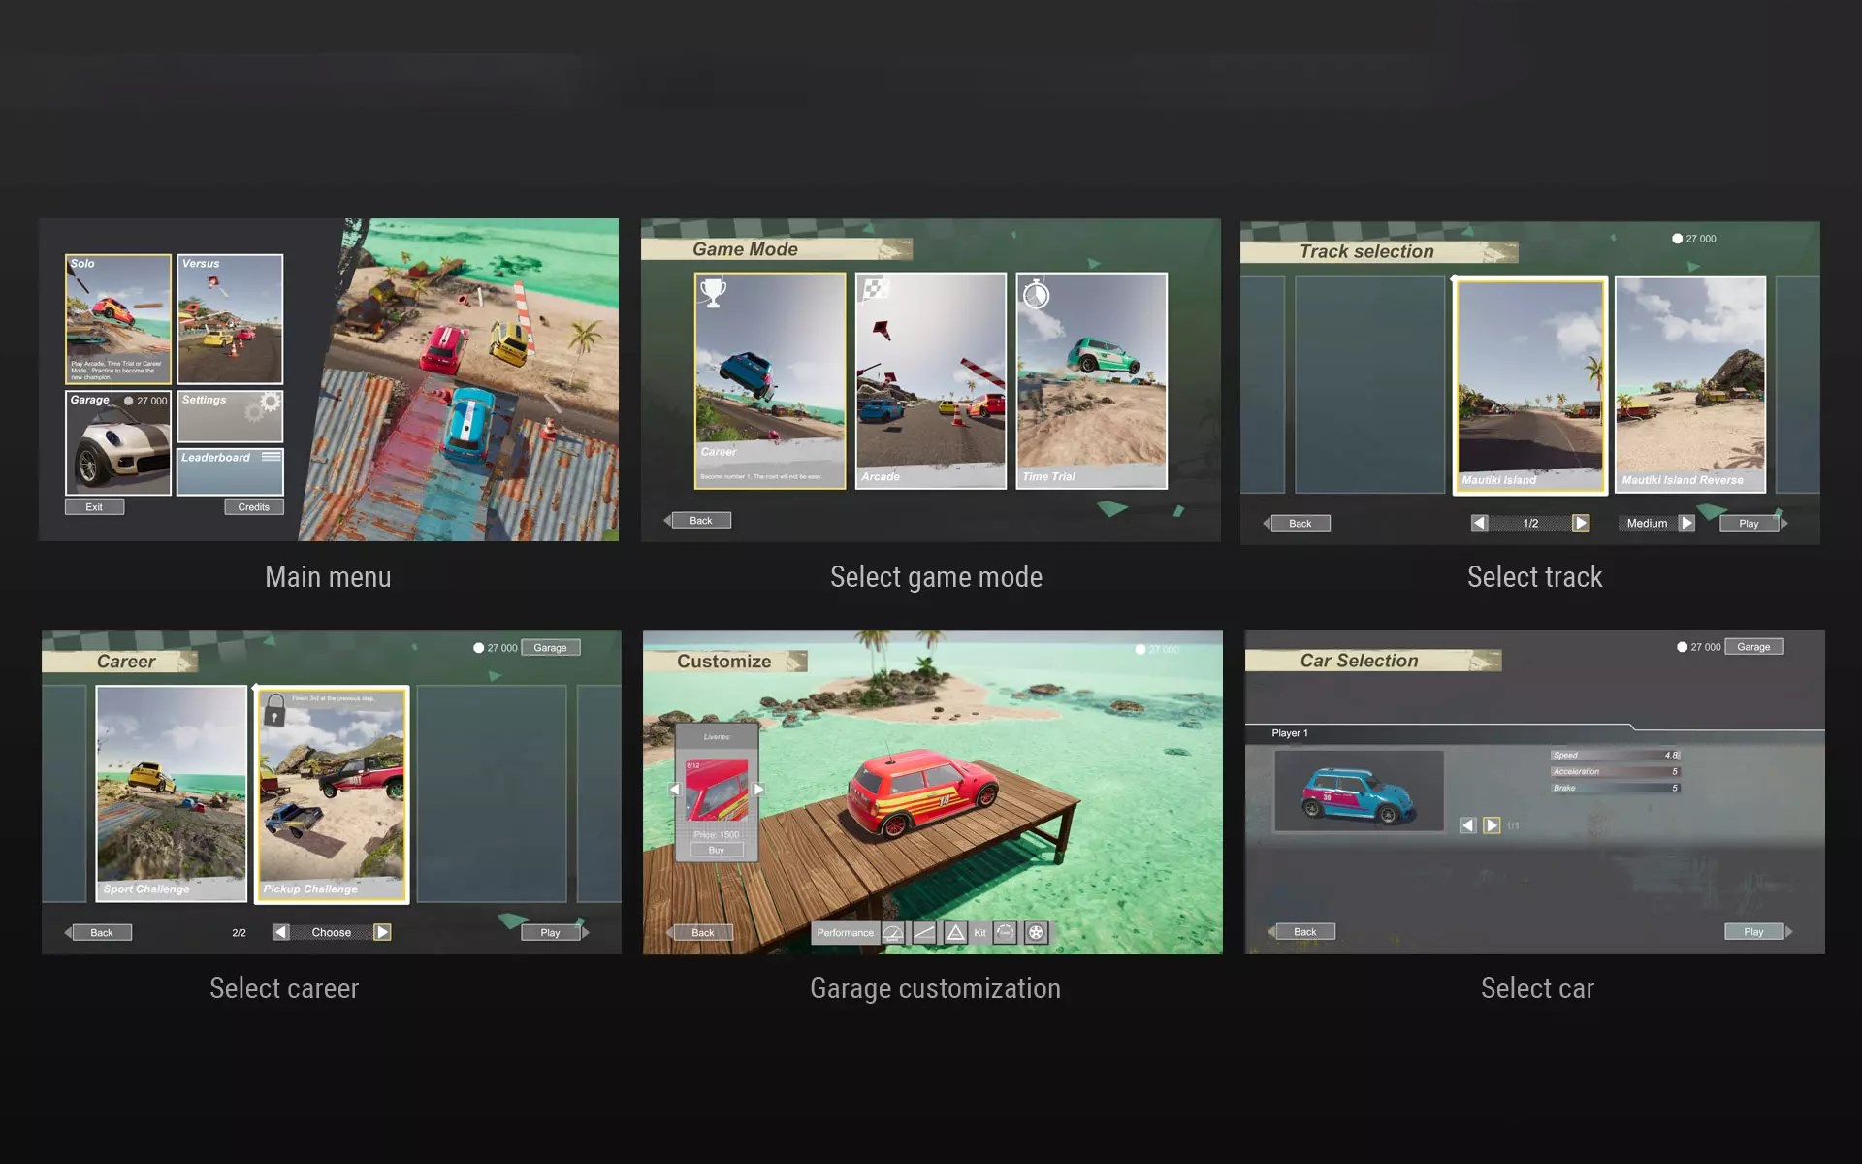The image size is (1862, 1164).
Task: Select the Career game mode card
Action: pos(770,380)
